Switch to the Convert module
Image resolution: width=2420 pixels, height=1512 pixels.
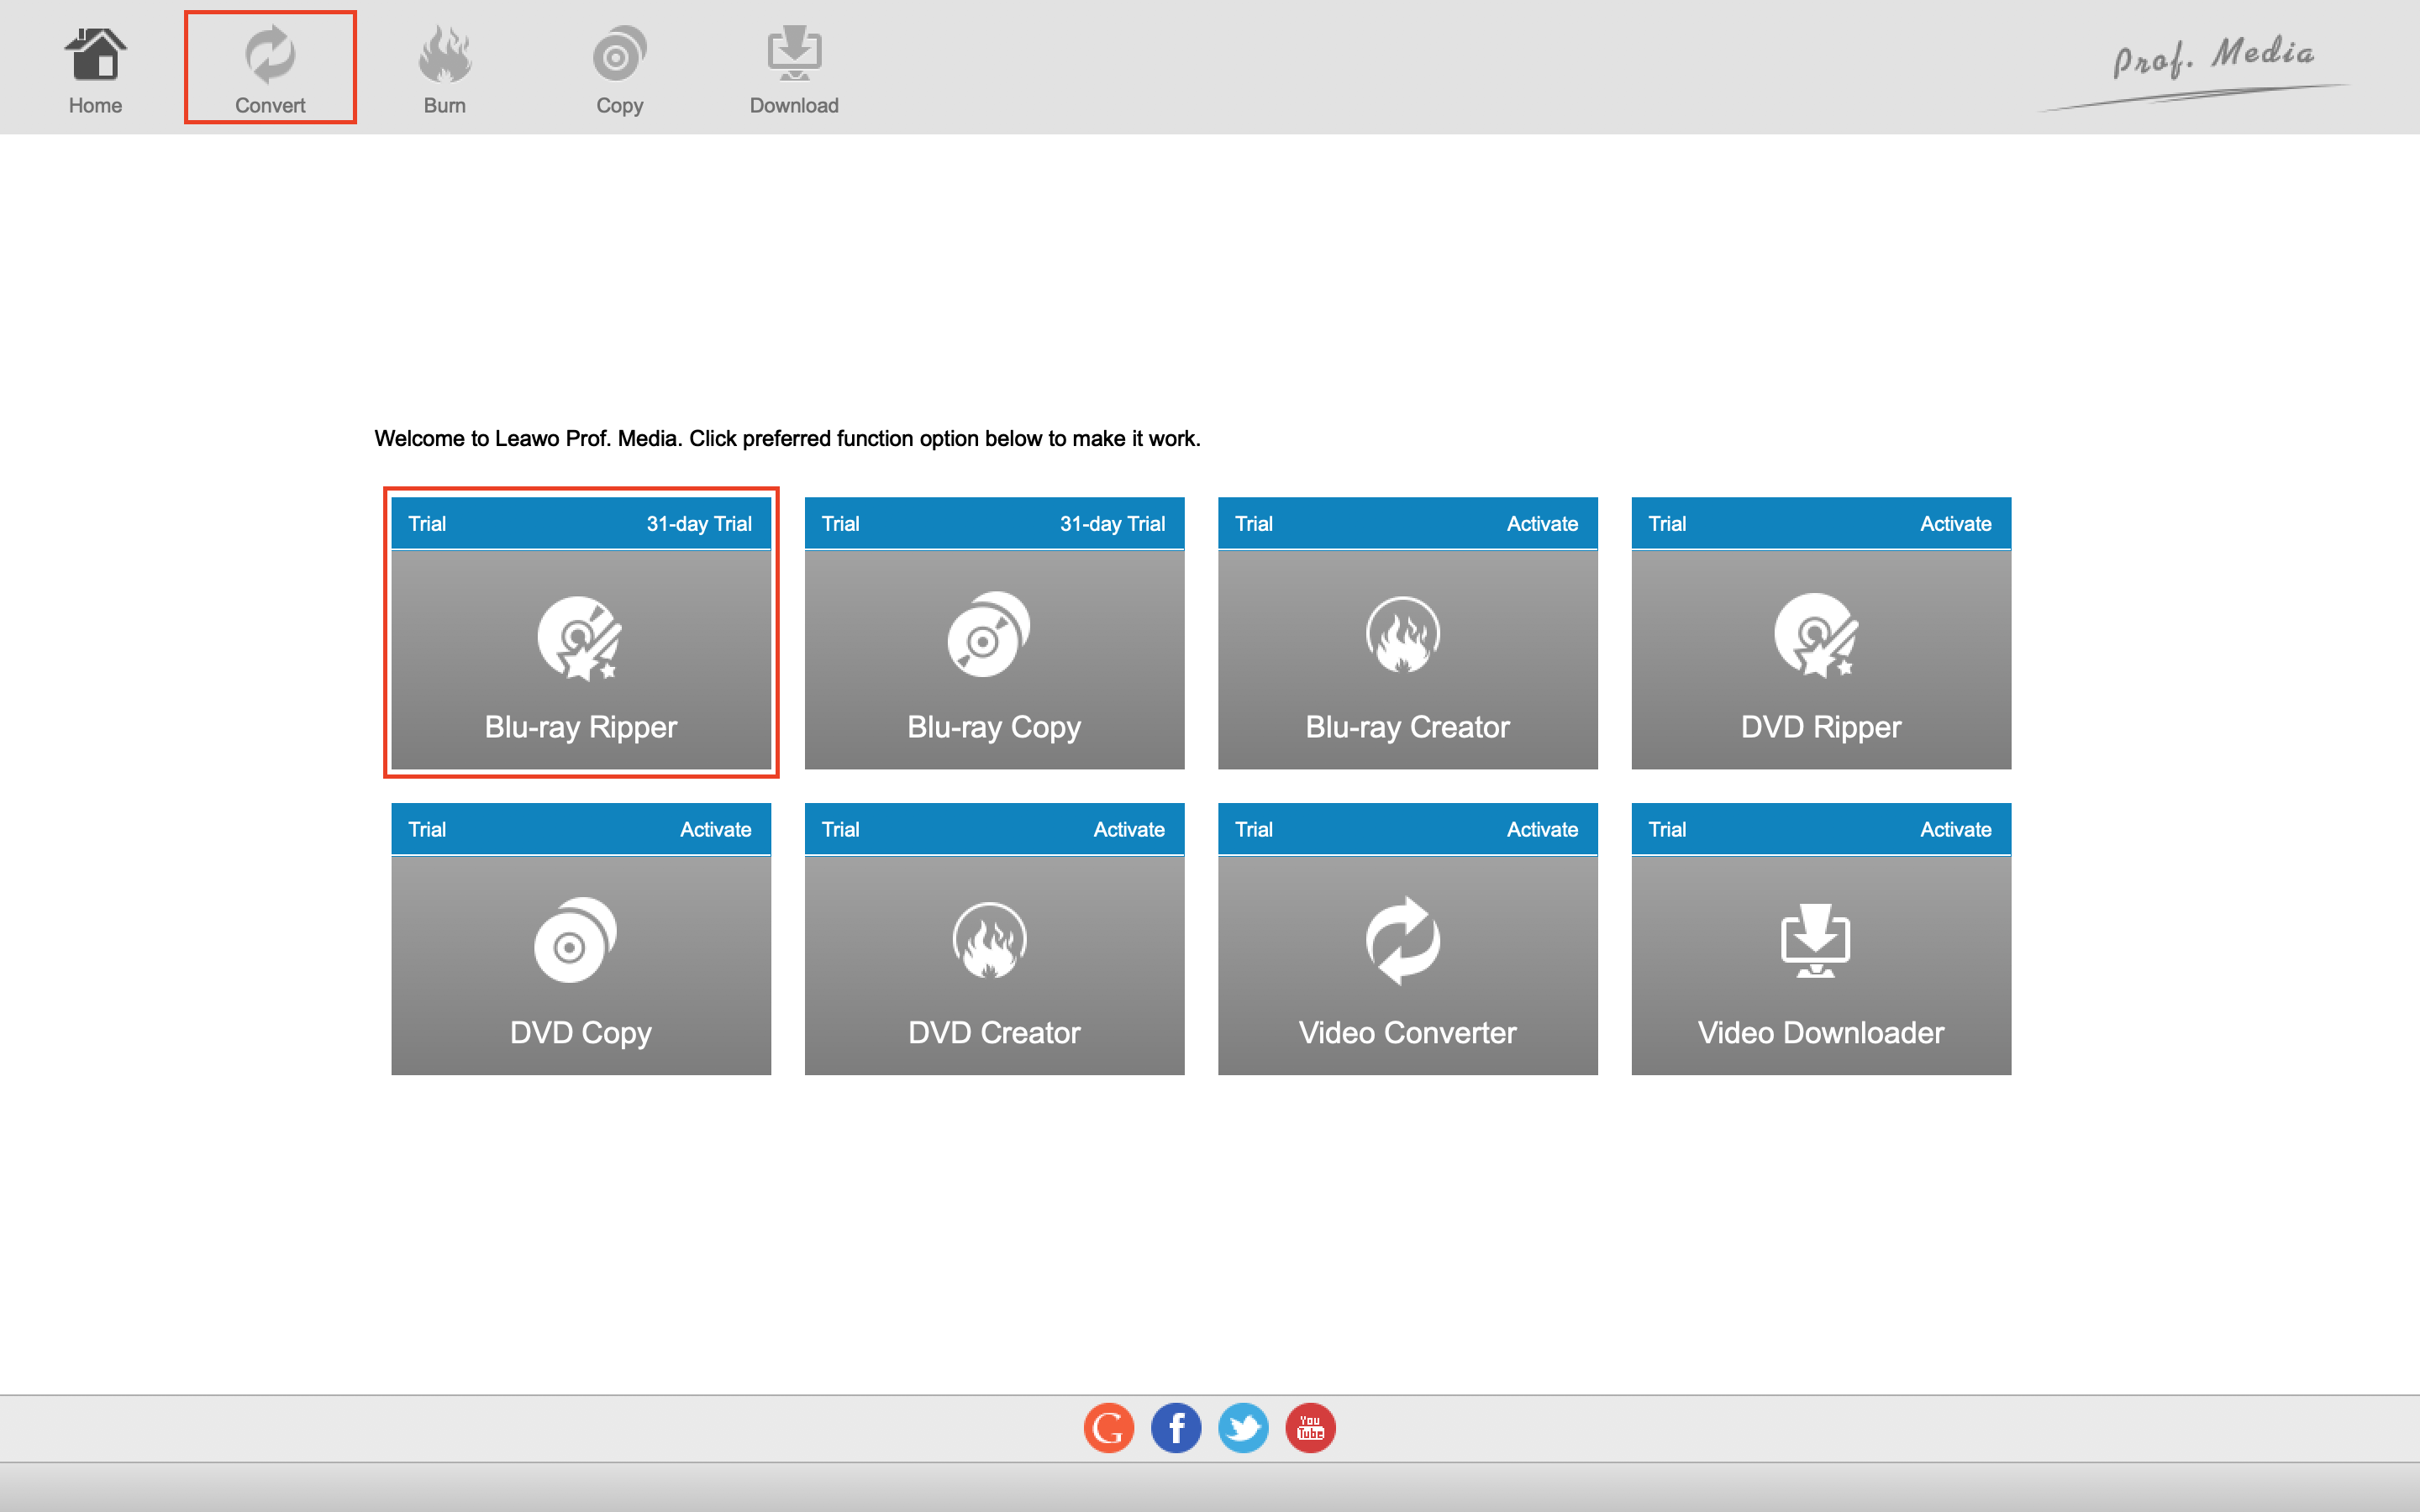pos(270,68)
